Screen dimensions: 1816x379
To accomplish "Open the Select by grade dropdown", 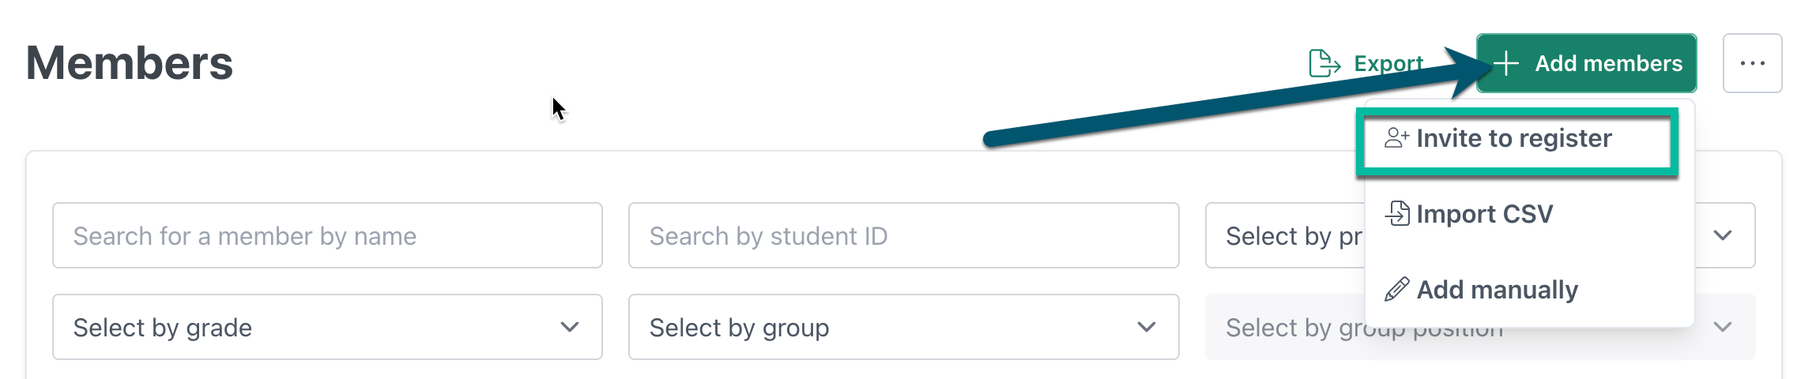I will [327, 327].
